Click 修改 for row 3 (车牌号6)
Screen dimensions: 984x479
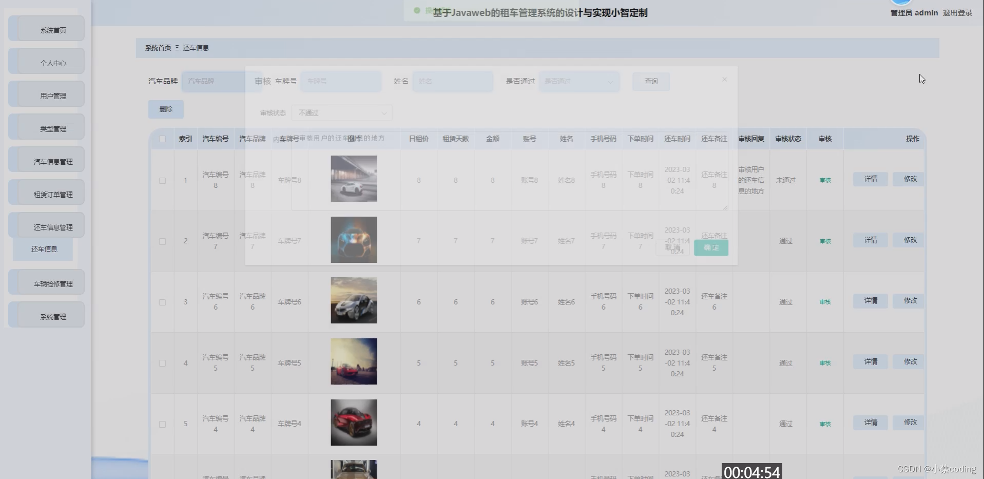(x=909, y=300)
